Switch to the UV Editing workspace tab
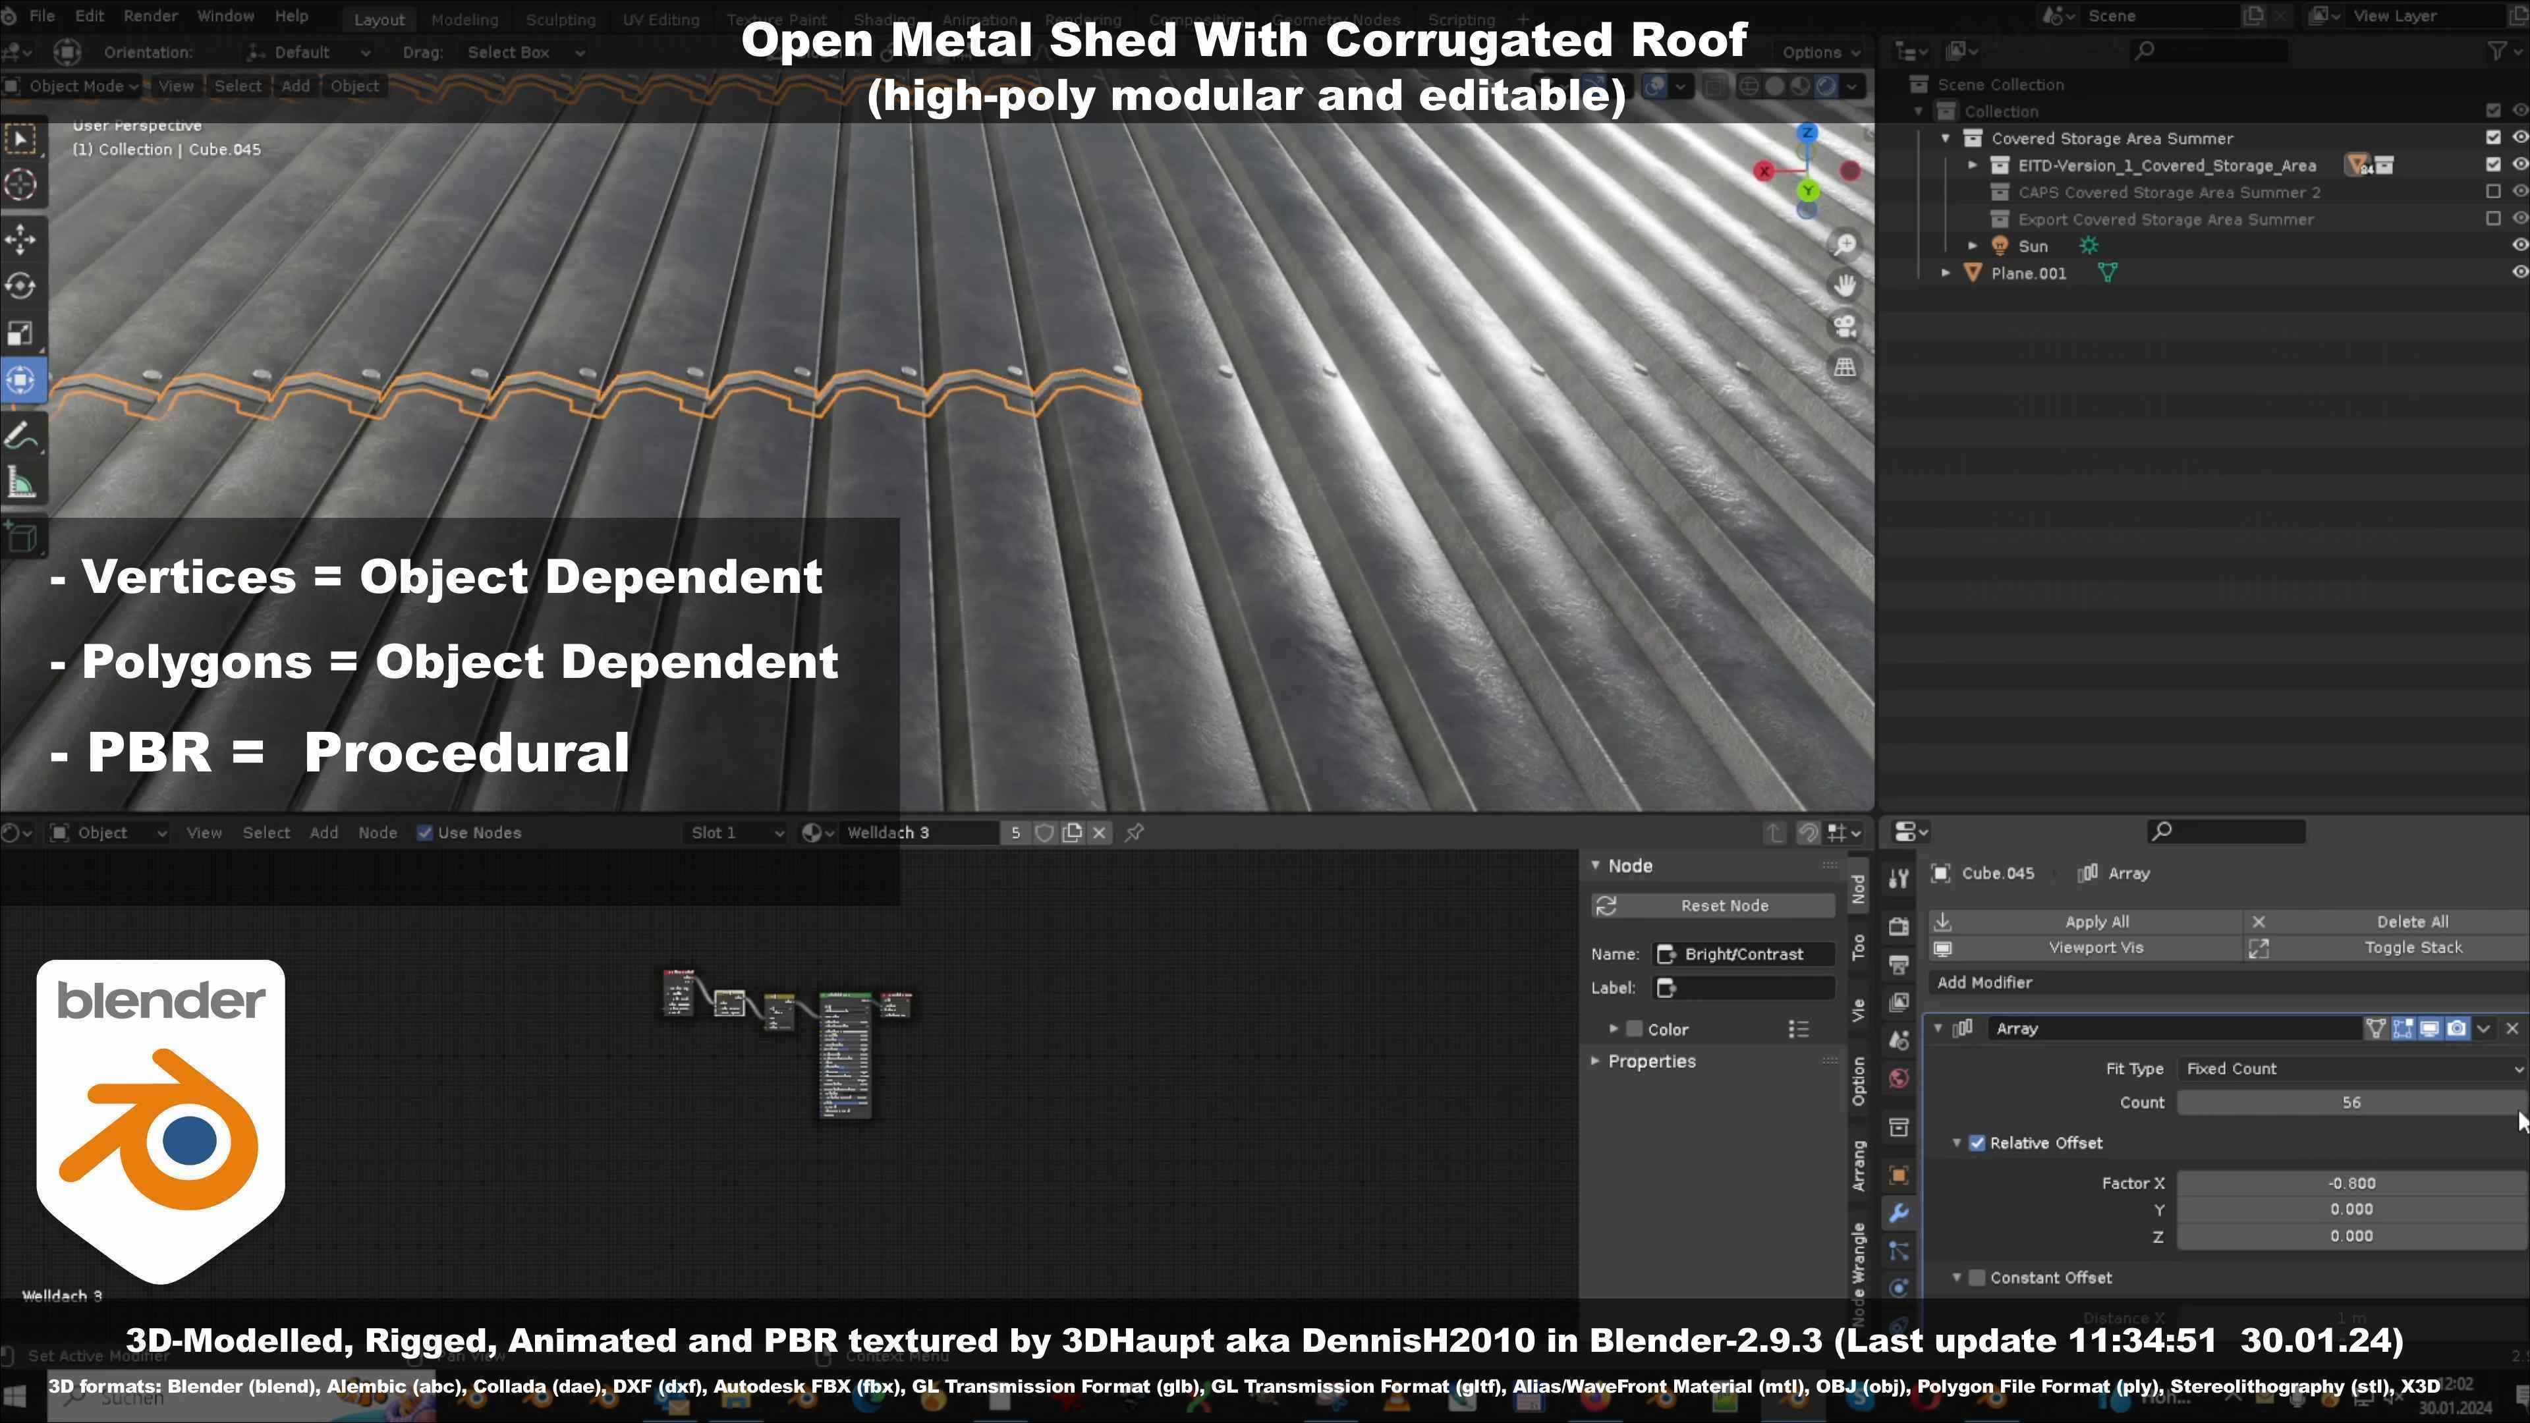Image resolution: width=2530 pixels, height=1423 pixels. coord(661,18)
